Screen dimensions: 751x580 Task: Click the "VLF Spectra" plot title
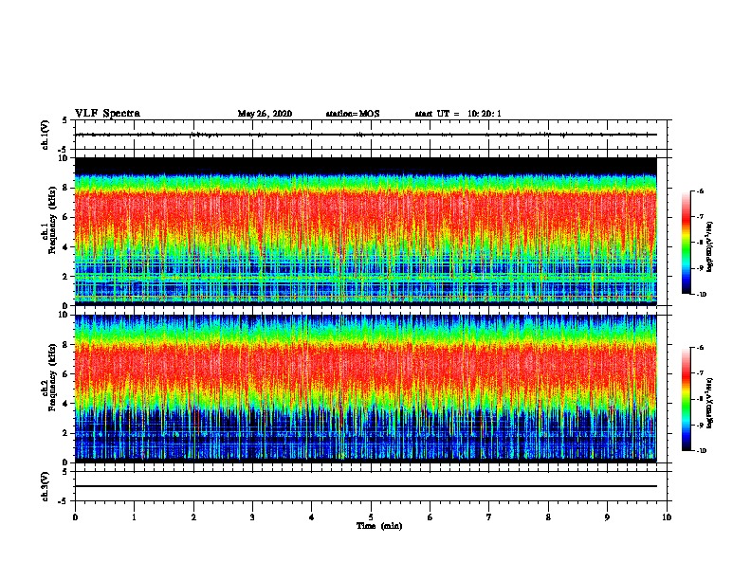point(107,114)
